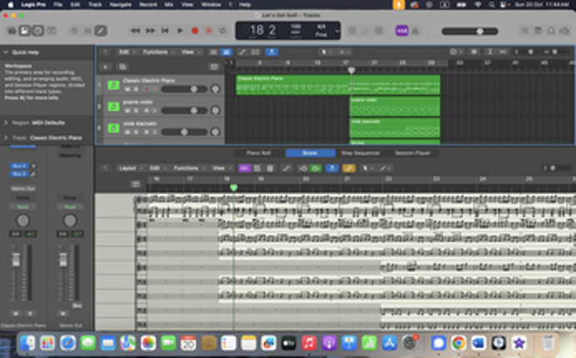576x358 pixels.
Task: Adjust the viola staccato track volume slider
Action: (x=184, y=132)
